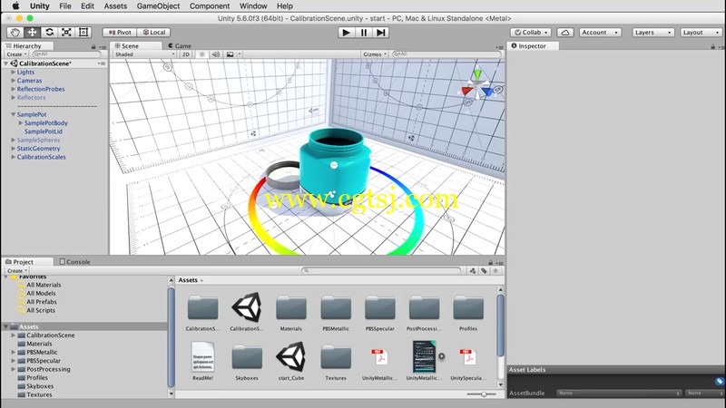726x408 pixels.
Task: Open the Layout dropdown
Action: [701, 33]
